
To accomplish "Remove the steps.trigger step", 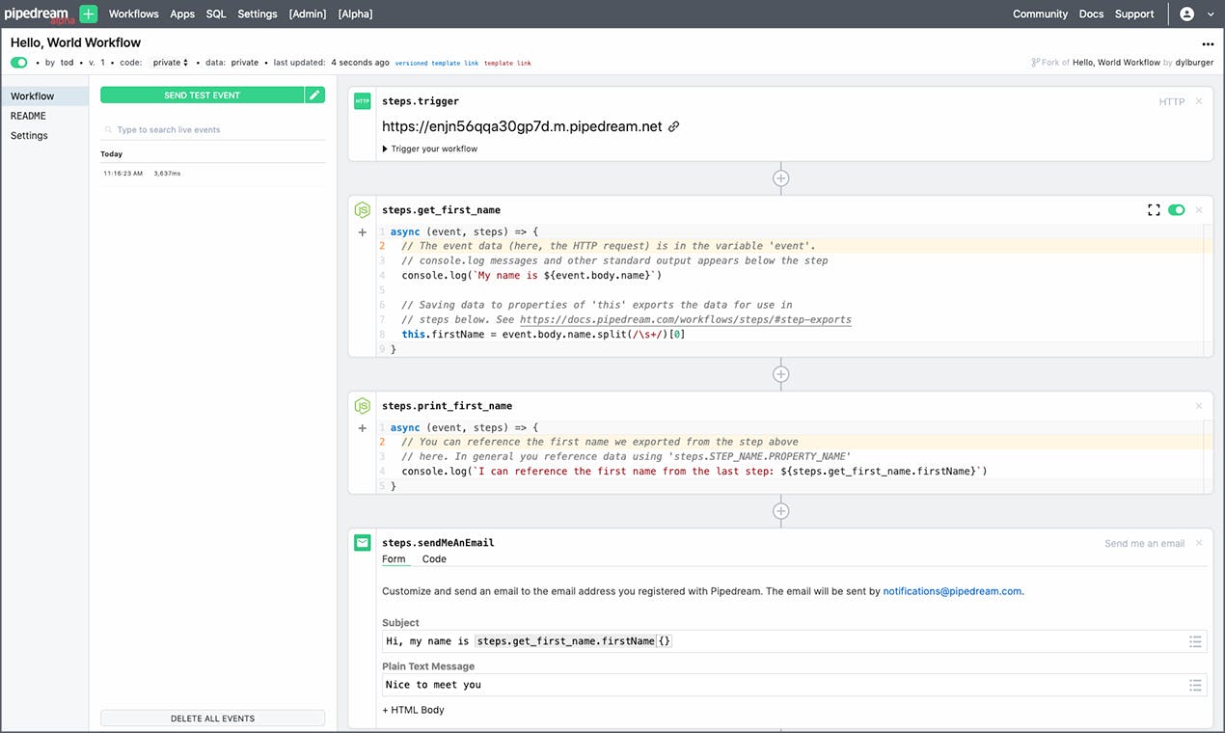I will point(1199,101).
